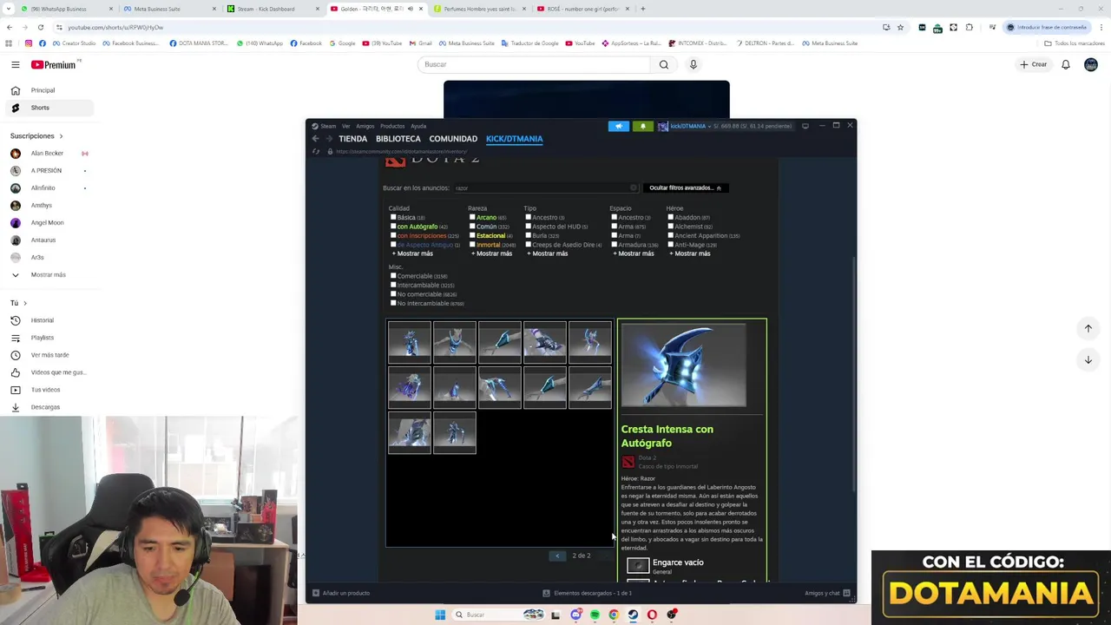Click the YouTube Premium logo
Screen dimensions: 1111x625
pyautogui.click(x=54, y=64)
